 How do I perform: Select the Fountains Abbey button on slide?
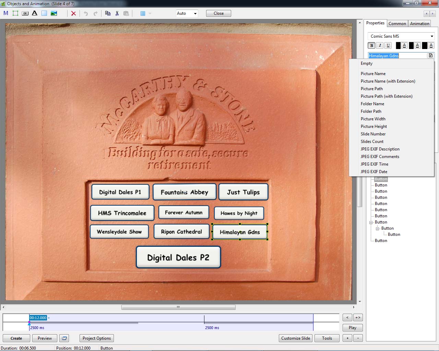click(x=185, y=192)
